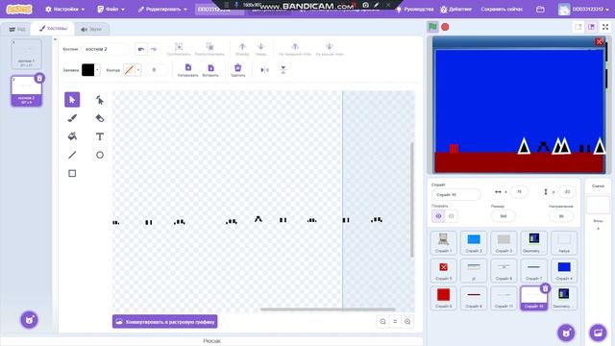
Task: Show the sprite with eye icon
Action: 438,216
